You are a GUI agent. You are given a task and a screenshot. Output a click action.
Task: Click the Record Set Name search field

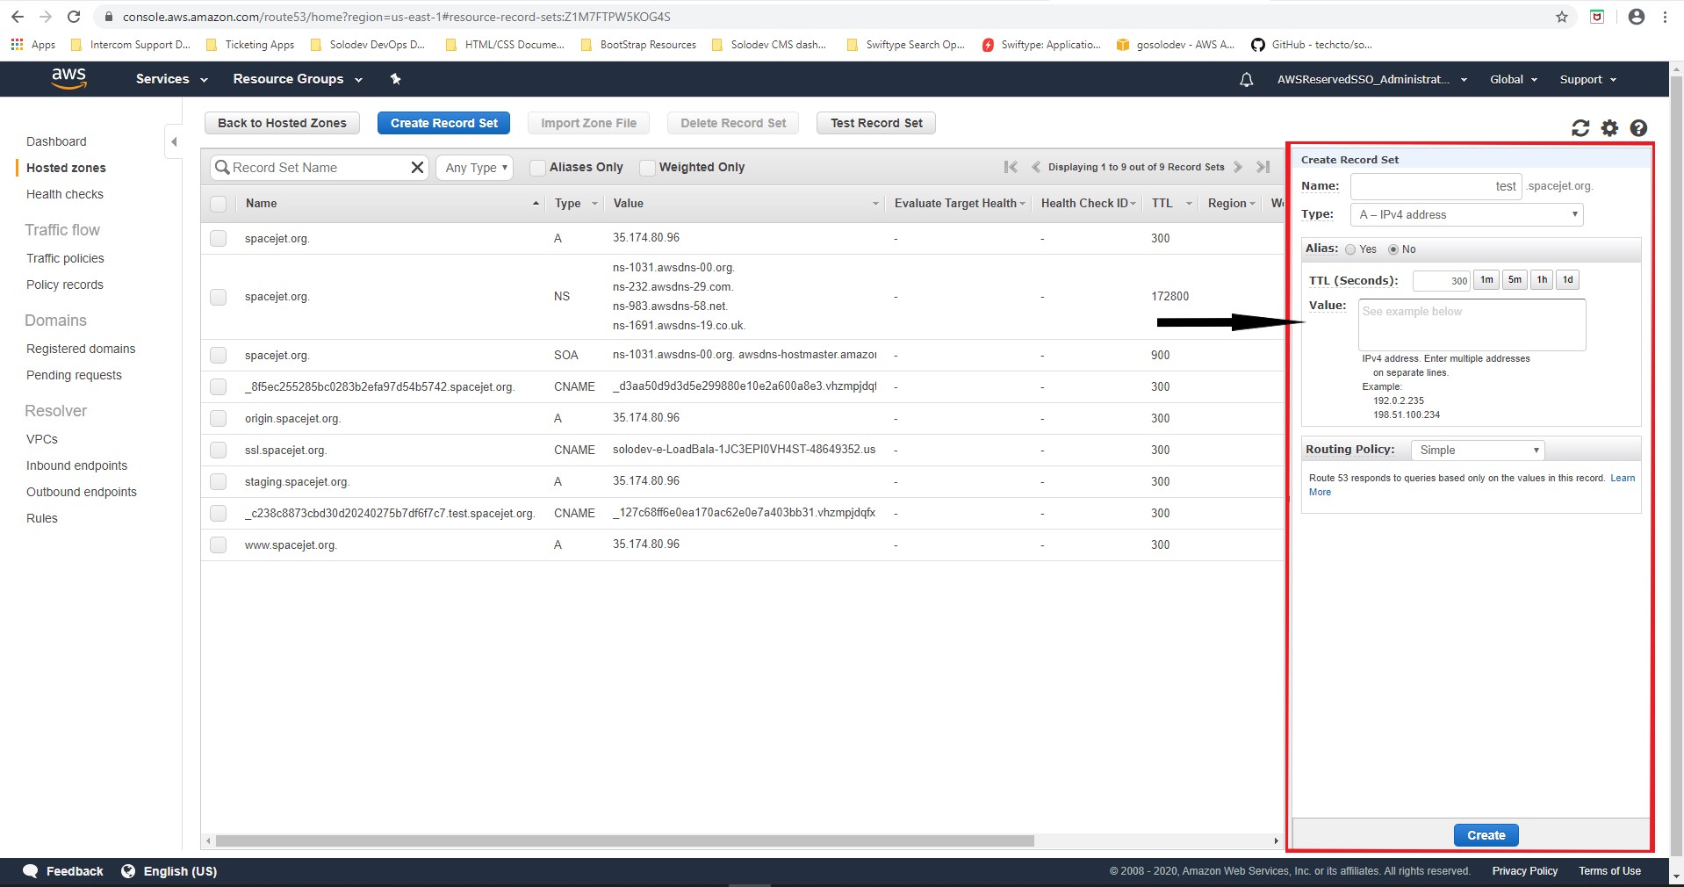pyautogui.click(x=319, y=168)
